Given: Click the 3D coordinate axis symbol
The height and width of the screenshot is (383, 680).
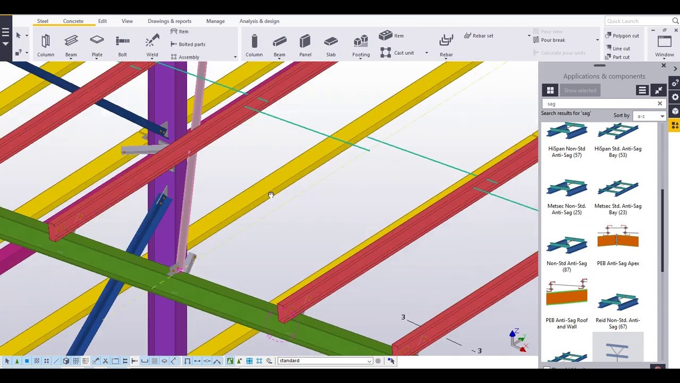Looking at the screenshot, I should coord(518,340).
